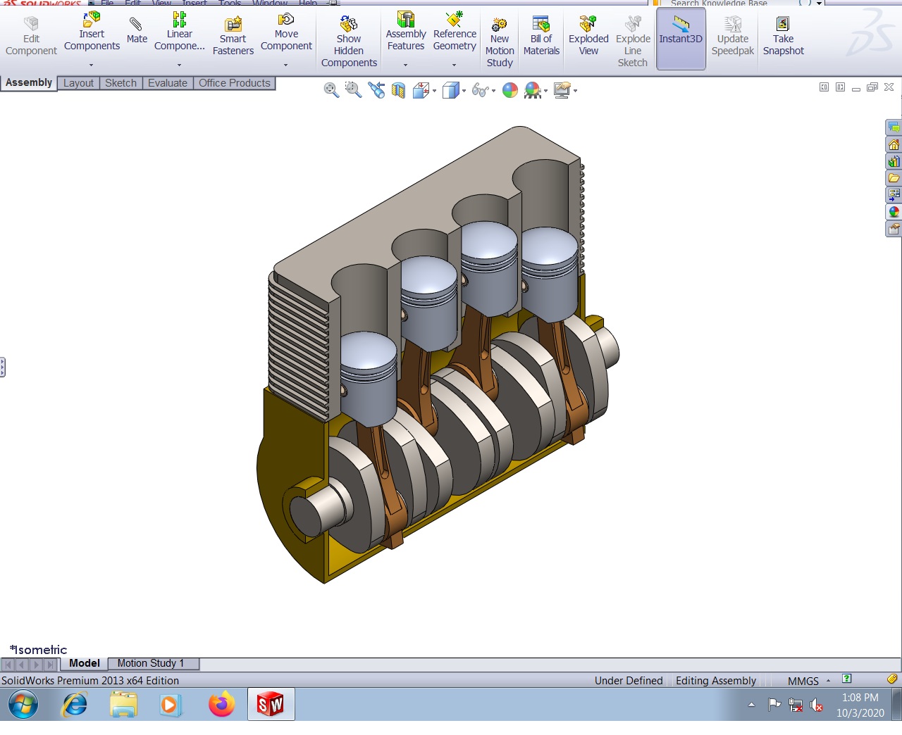Expand the Insert Components dropdown arrow

coord(92,65)
